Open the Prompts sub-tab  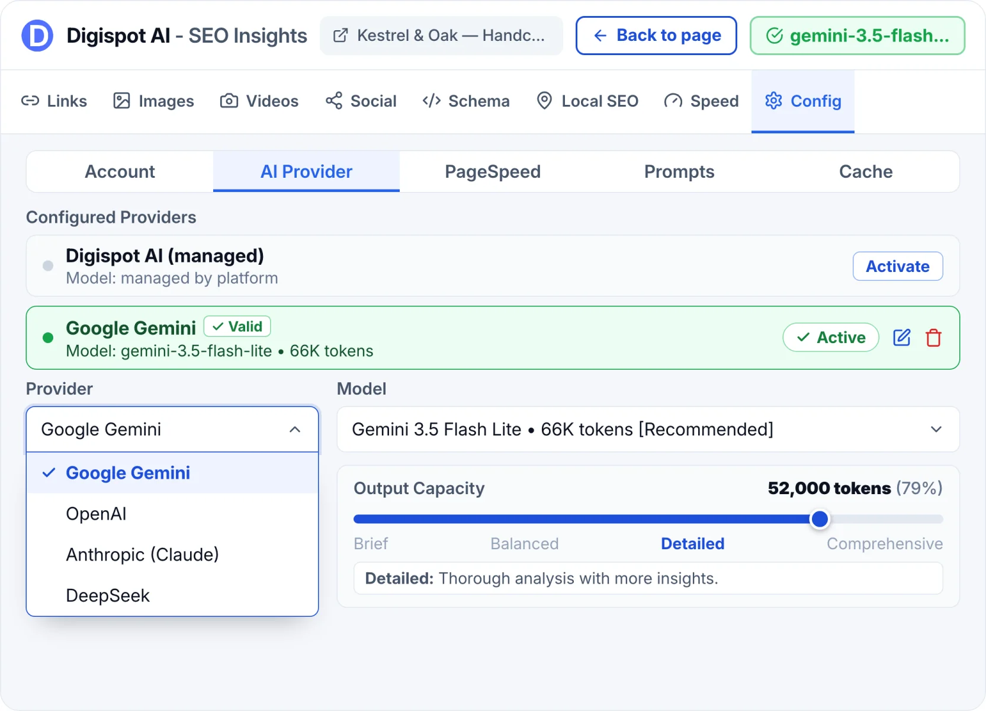click(679, 172)
